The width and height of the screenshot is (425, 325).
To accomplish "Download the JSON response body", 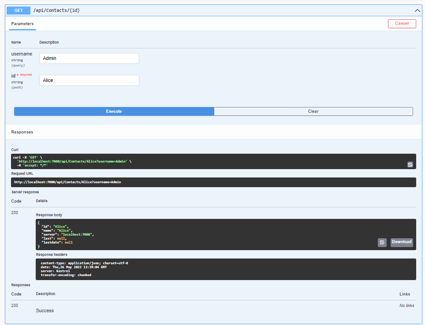I will tap(401, 242).
